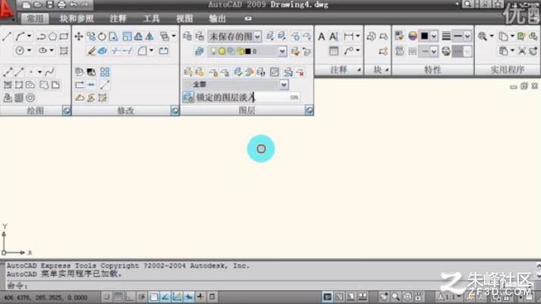Adjust the locked layer fading slider
Screen dimensions: 541x304
point(247,98)
